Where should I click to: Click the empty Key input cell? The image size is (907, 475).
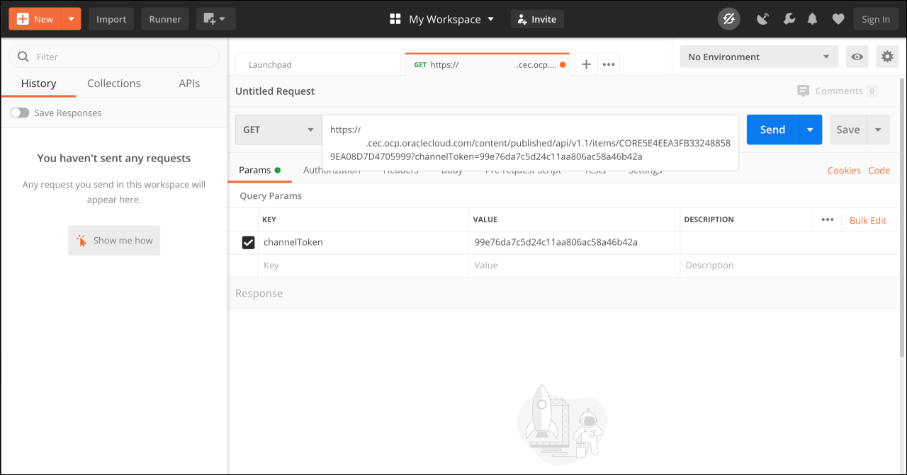pos(364,265)
